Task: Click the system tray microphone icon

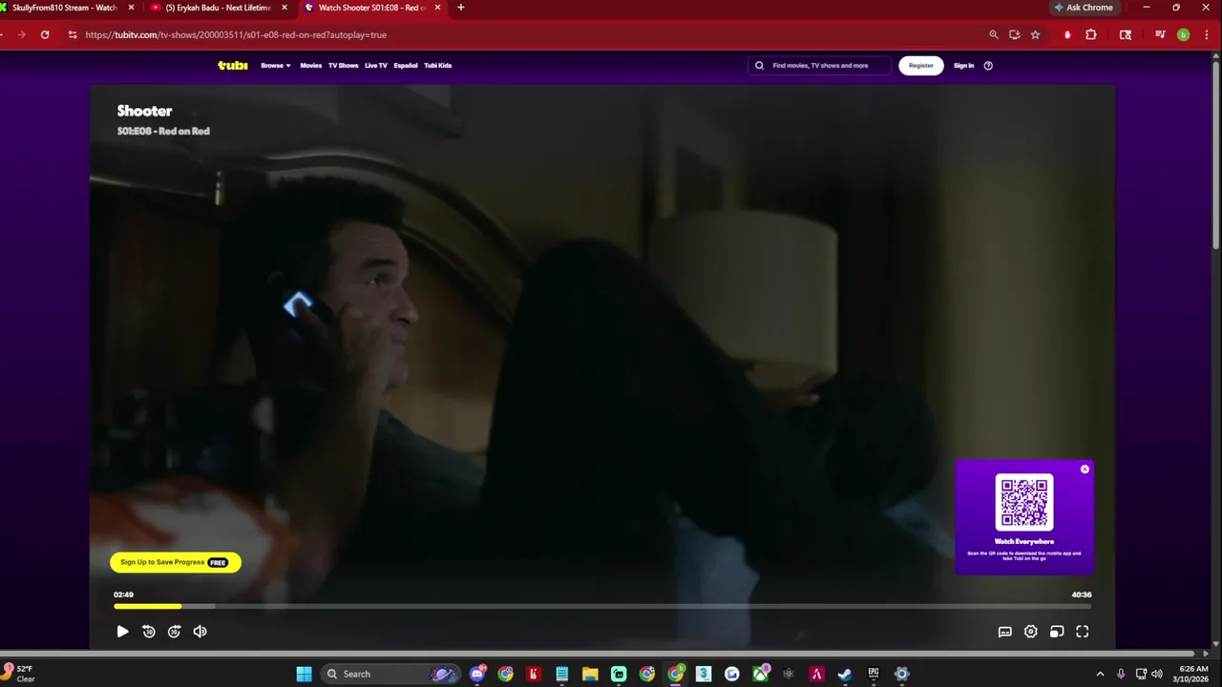Action: [1121, 674]
